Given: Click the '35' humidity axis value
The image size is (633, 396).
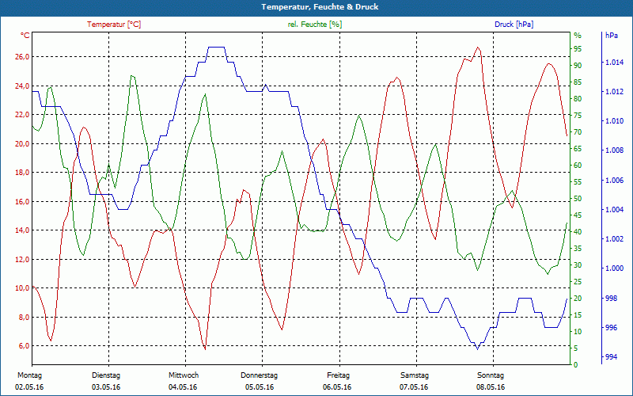Looking at the screenshot, I should point(578,249).
